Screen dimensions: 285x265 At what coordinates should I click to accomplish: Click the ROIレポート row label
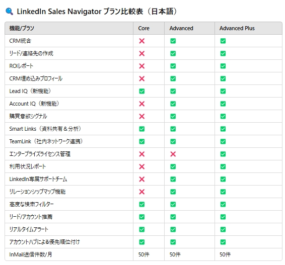21,66
